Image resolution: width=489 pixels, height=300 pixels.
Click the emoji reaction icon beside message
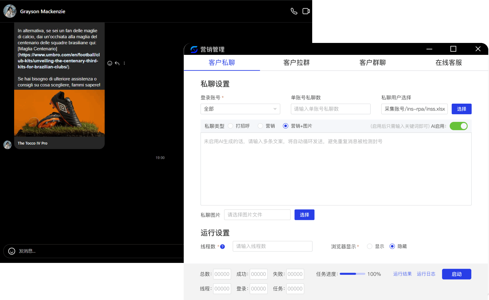110,63
